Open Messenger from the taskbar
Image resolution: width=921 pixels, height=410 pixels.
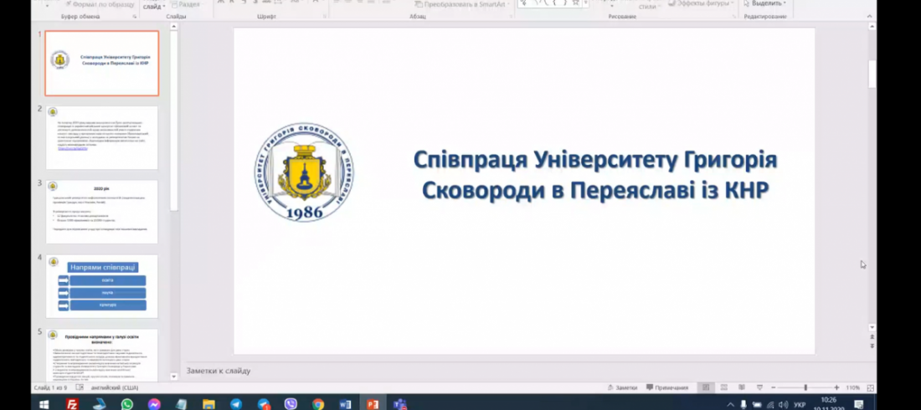point(154,404)
